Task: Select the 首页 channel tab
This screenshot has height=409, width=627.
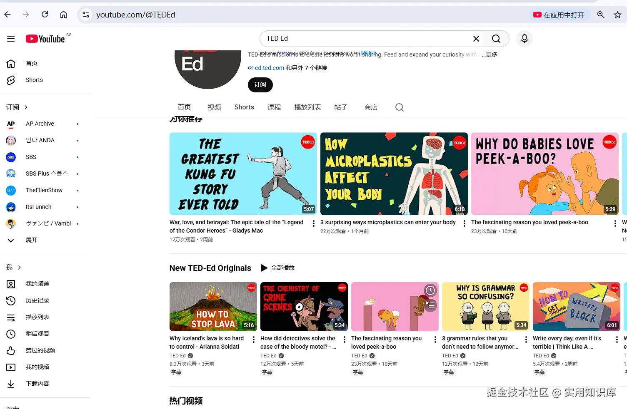Action: click(x=184, y=107)
